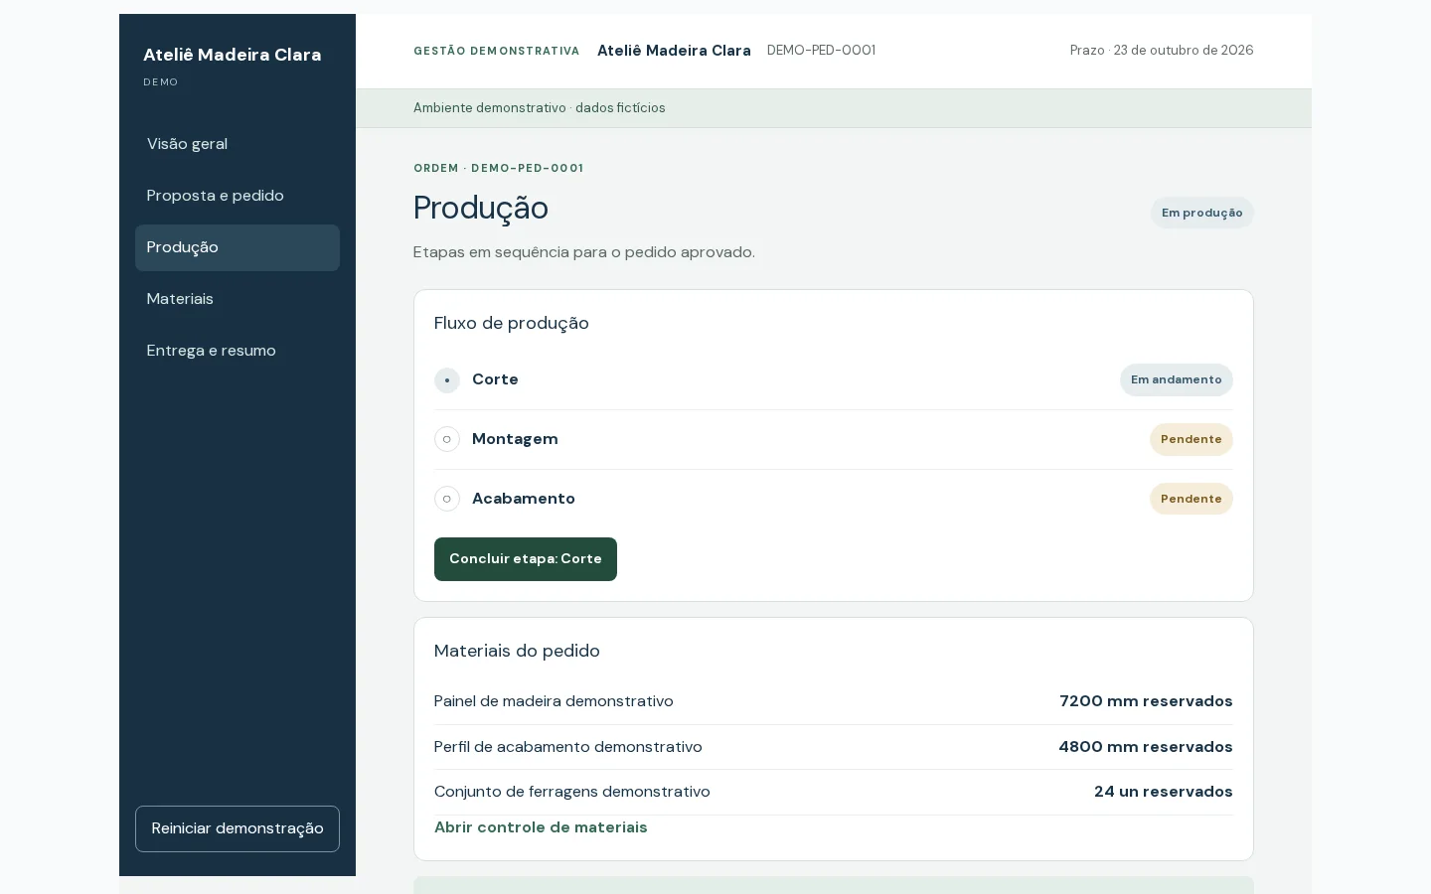Image resolution: width=1431 pixels, height=894 pixels.
Task: Click the 7200 mm reservados value
Action: [1146, 701]
